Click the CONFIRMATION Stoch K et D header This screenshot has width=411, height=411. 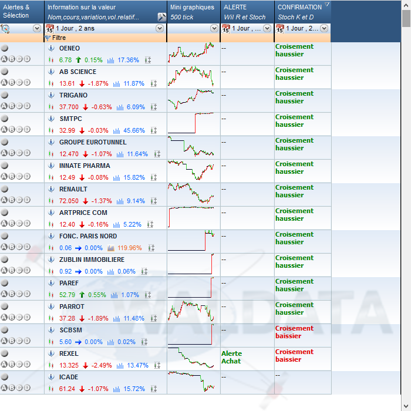click(x=303, y=12)
